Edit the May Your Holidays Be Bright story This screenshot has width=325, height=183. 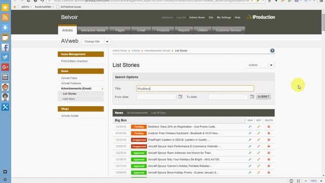[x=258, y=160]
